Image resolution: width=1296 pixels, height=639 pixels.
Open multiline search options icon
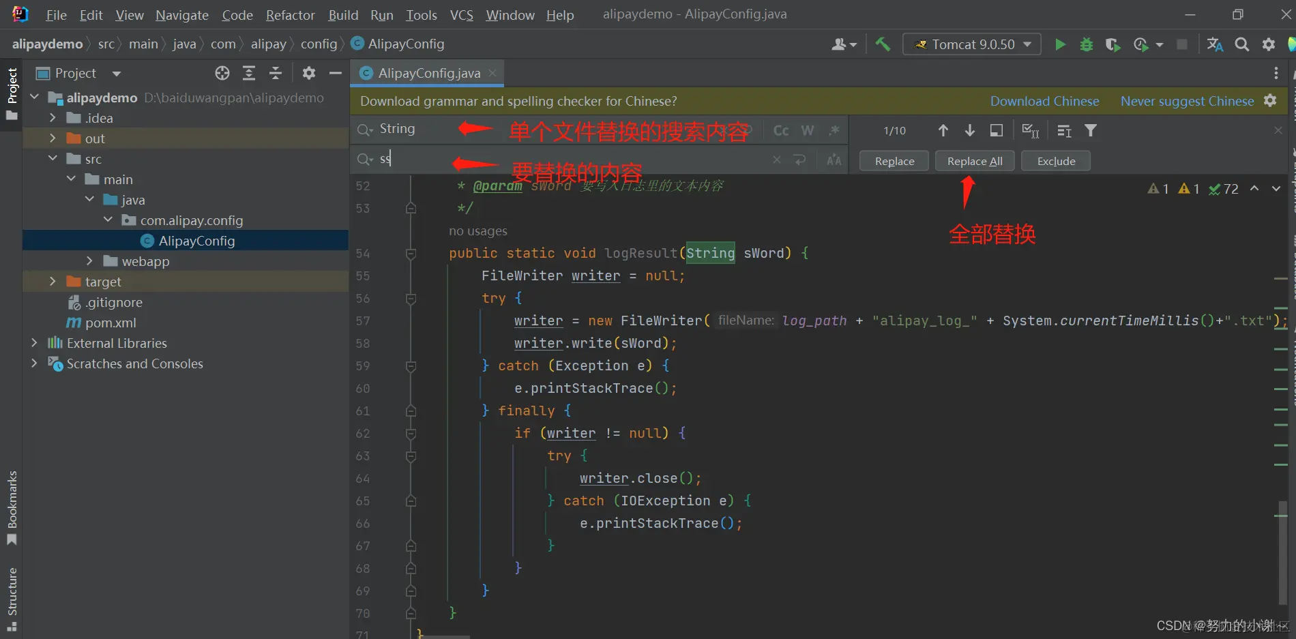pyautogui.click(x=1064, y=130)
